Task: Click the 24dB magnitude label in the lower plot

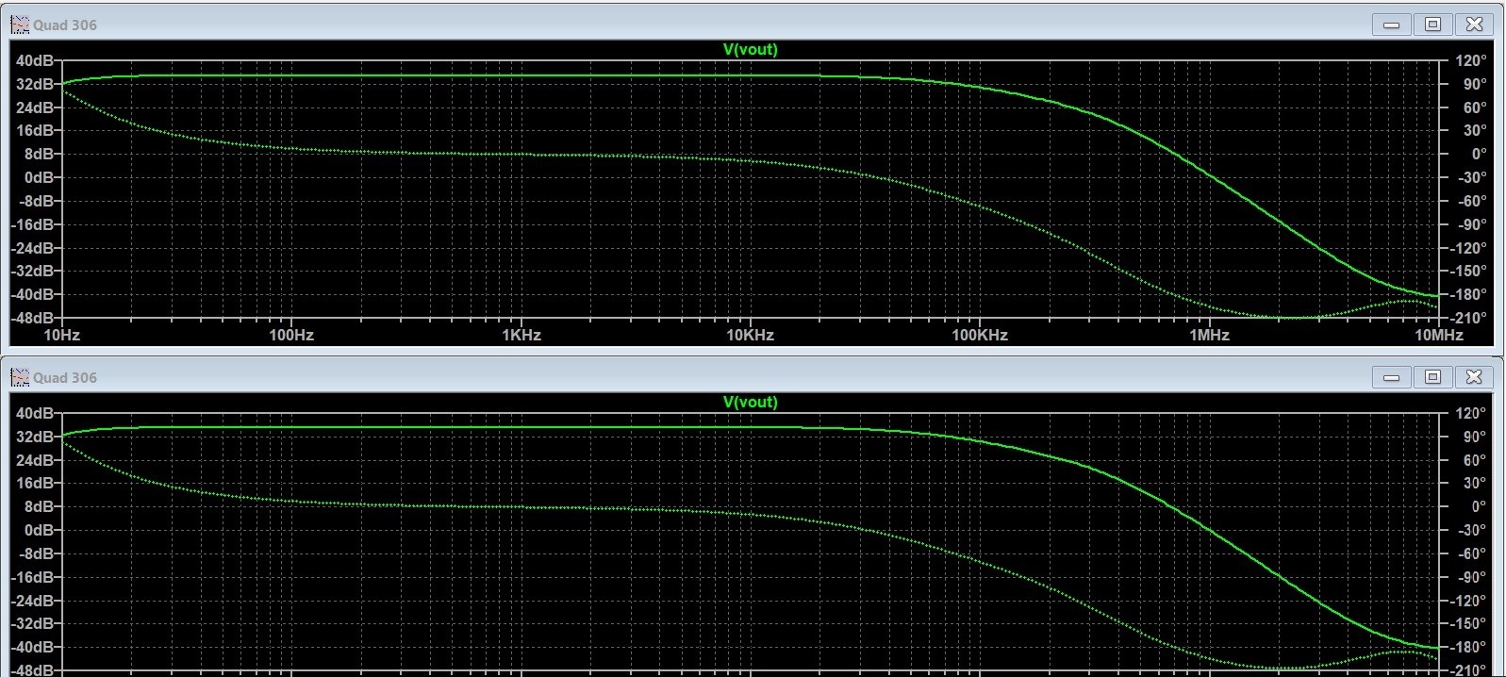Action: (x=34, y=460)
